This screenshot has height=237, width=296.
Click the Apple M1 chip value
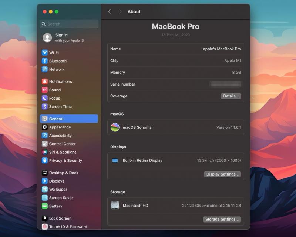233,61
